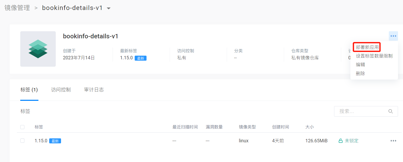Choose 删除 to delete the repository
The width and height of the screenshot is (403, 162).
[360, 74]
